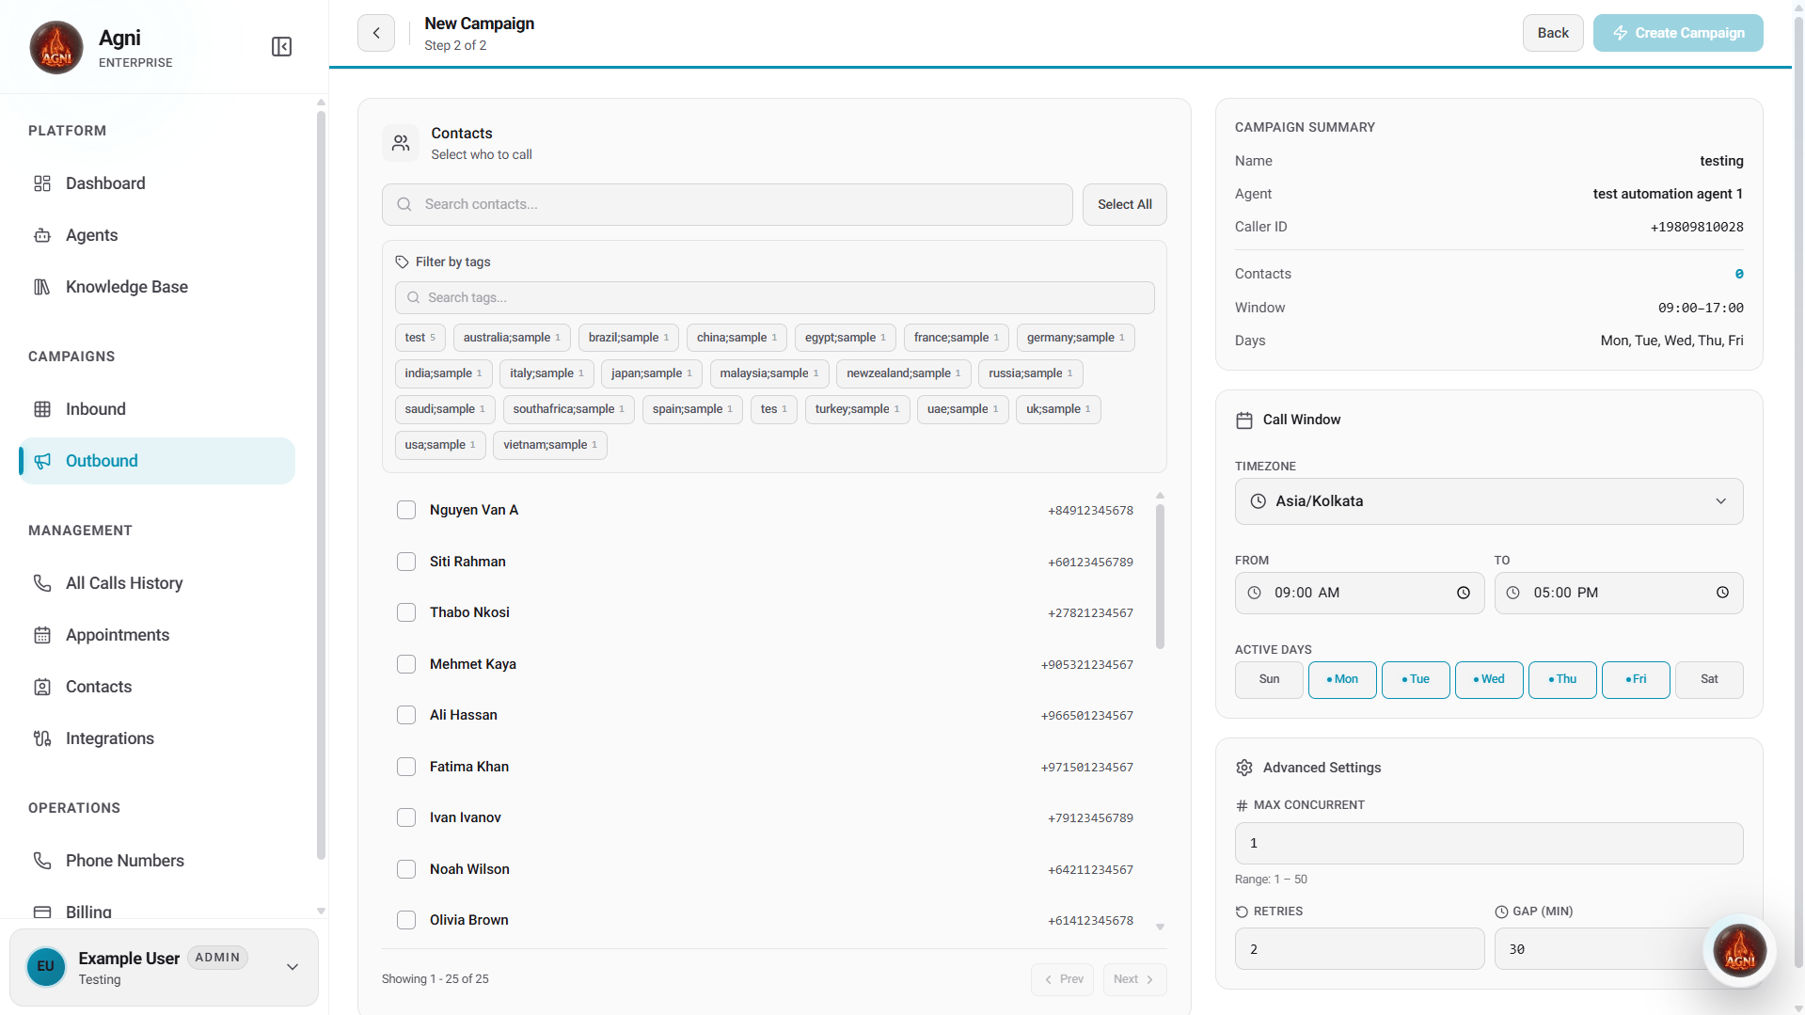
Task: Click the sidebar navigation scrollbar
Action: (x=321, y=484)
